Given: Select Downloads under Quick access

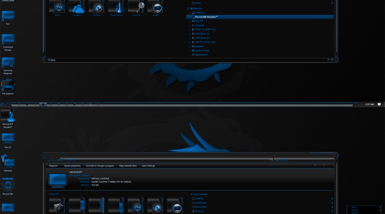Looking at the screenshot, I should tap(200, 203).
